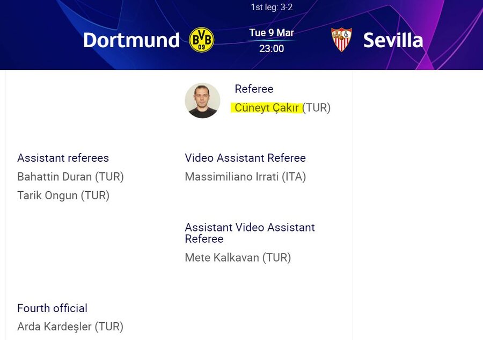Viewport: 483px width, 340px height.
Task: Click the Assistant Video Assistant Referee heading
Action: tap(250, 233)
